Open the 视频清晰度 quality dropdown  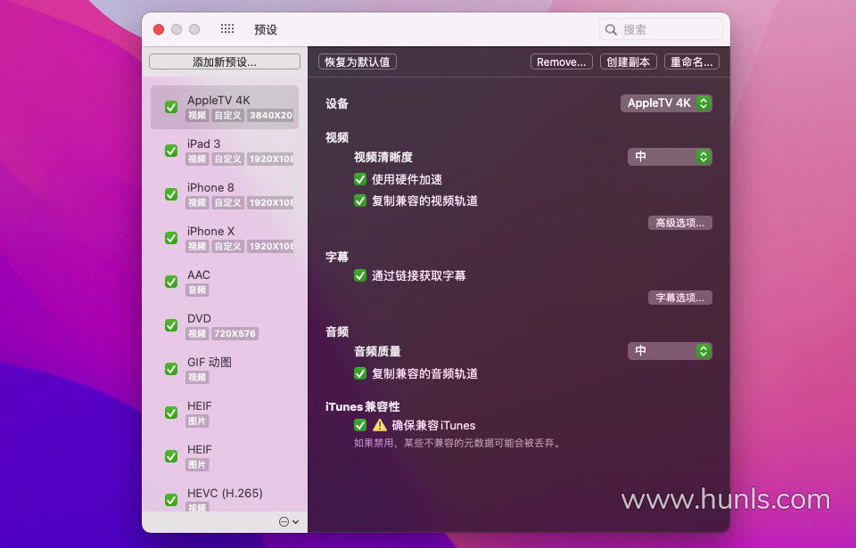click(x=670, y=157)
